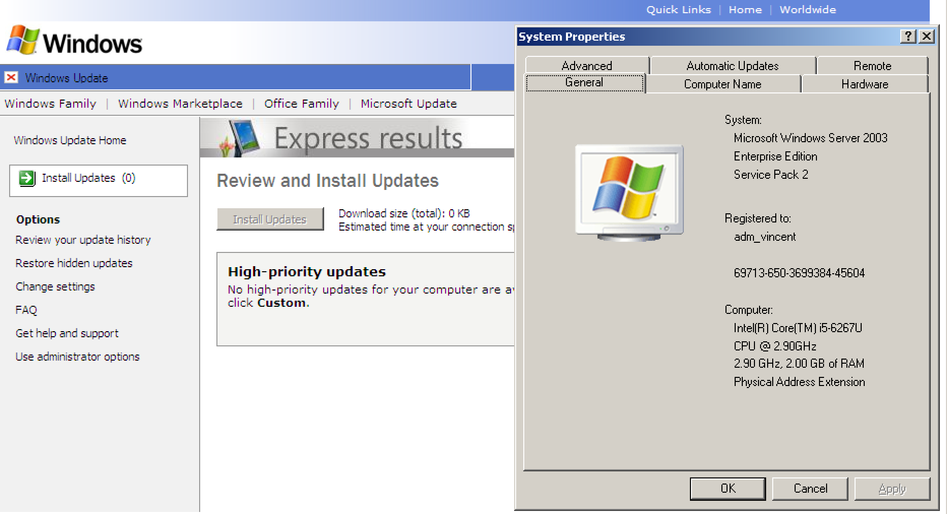Open Worldwide link in top bar
The width and height of the screenshot is (947, 514).
tap(808, 10)
